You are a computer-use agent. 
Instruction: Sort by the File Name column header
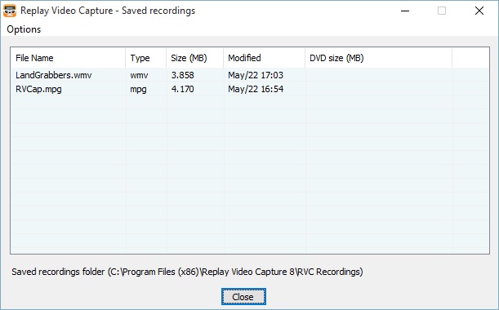tap(68, 58)
